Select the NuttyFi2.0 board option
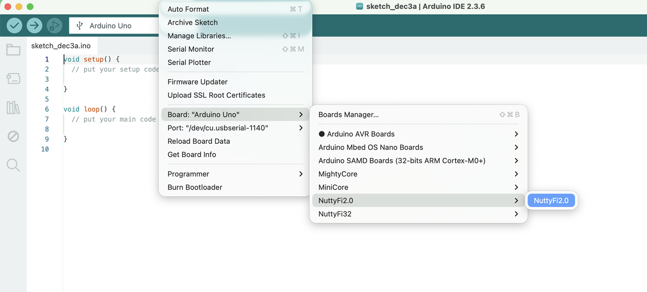This screenshot has width=647, height=292. coord(551,201)
